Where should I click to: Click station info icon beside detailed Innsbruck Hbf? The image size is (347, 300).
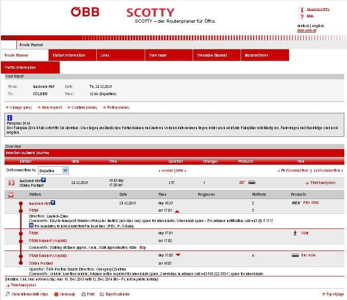[53, 203]
